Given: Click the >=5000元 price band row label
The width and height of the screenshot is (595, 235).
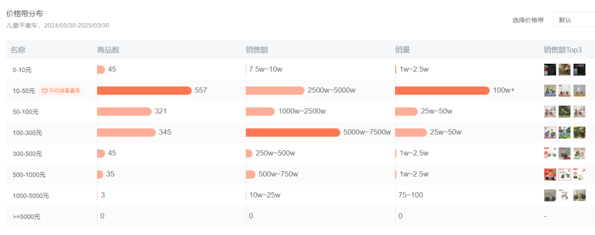Looking at the screenshot, I should pos(26,217).
